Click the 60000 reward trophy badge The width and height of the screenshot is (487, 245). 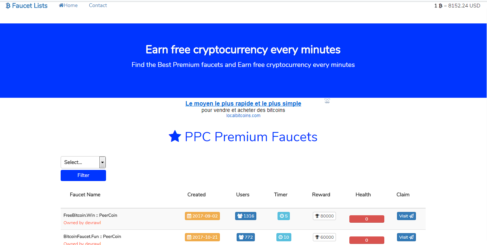(324, 237)
